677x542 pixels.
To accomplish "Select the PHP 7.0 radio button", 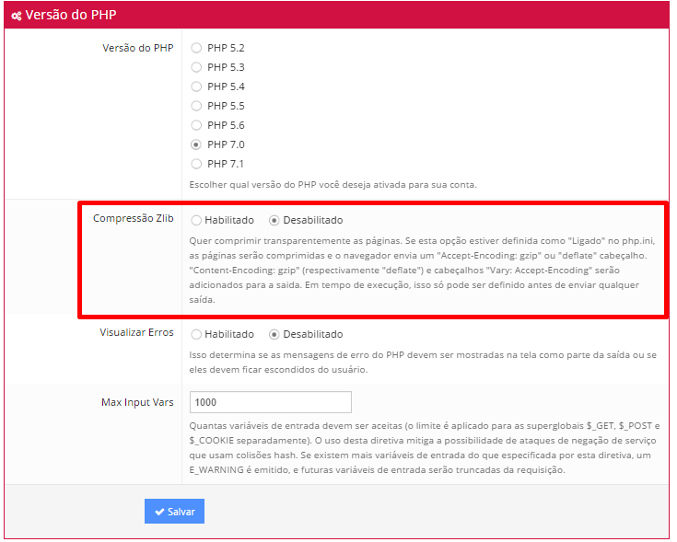I will click(x=196, y=144).
